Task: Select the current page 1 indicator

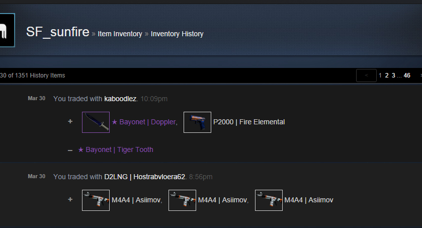Action: tap(380, 75)
